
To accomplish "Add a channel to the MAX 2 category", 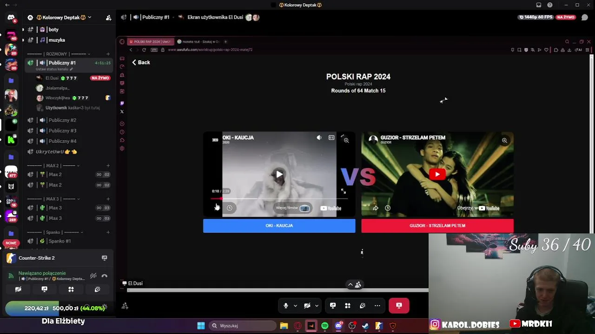I will [108, 166].
